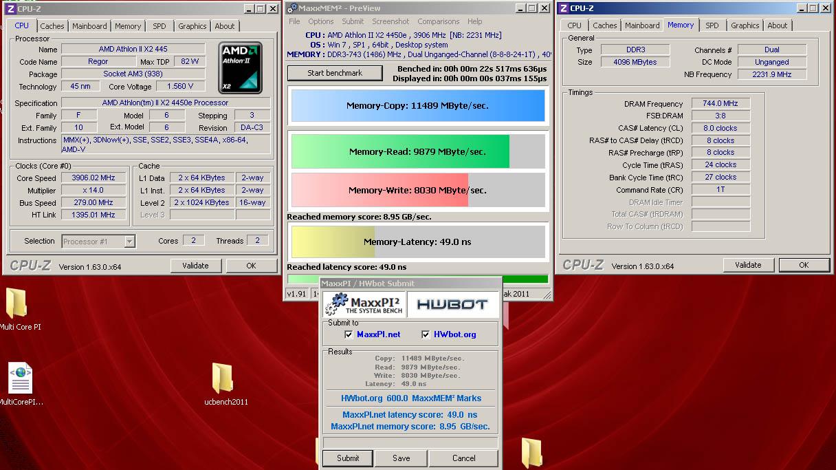Screen dimensions: 836x470
Task: Open Caches tab in right CPU-Z window
Action: click(x=605, y=25)
